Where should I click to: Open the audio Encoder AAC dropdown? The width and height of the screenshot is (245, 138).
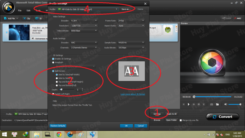tap(84, 43)
